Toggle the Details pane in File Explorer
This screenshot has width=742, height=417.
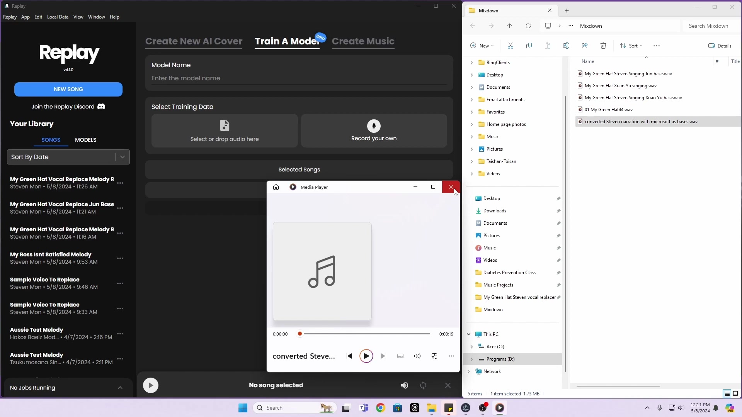tap(720, 46)
